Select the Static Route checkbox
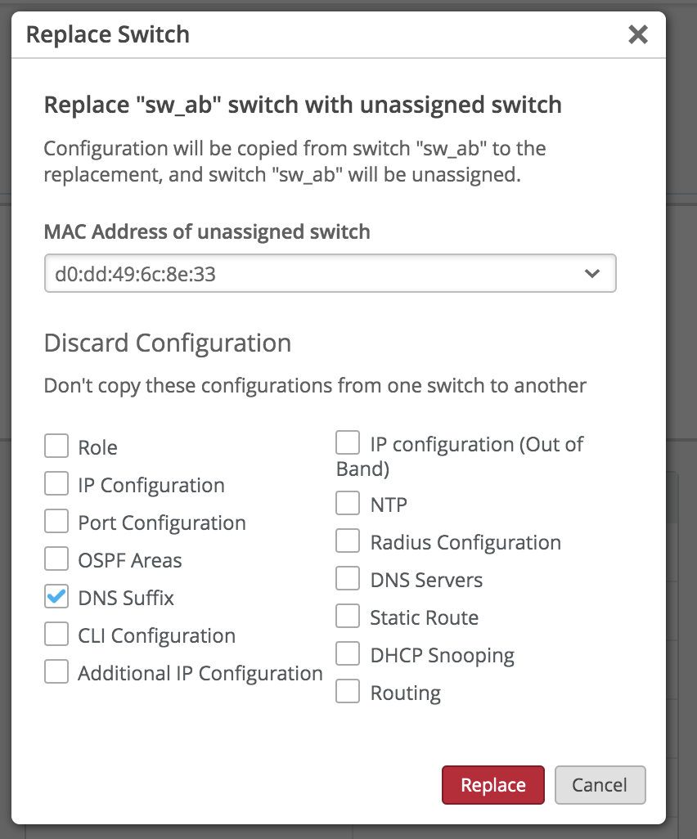Screen dimensions: 697x839 point(348,617)
